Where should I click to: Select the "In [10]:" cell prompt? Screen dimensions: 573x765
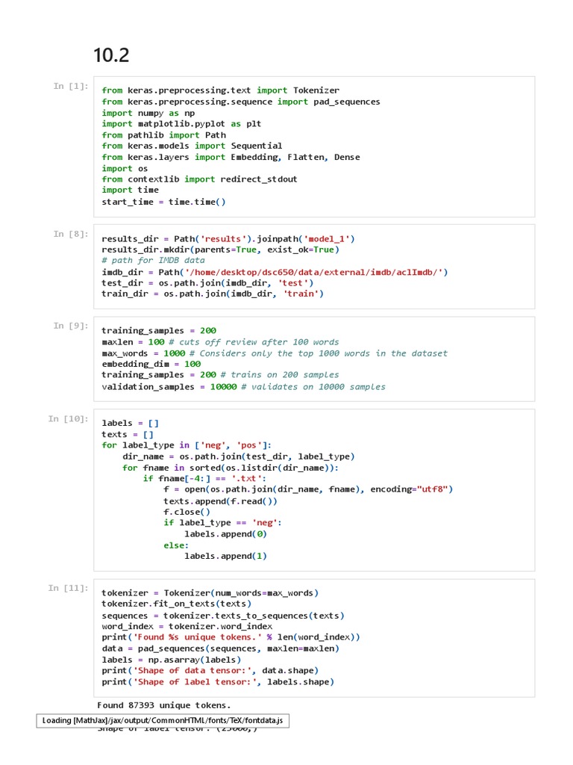pyautogui.click(x=68, y=419)
